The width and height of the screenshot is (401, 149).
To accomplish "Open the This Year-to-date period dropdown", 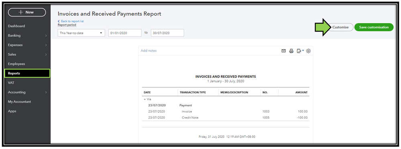I will [x=81, y=33].
